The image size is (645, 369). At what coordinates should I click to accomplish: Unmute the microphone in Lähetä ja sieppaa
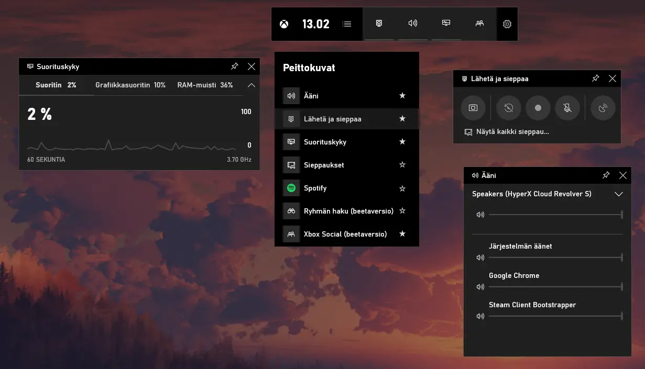[567, 108]
